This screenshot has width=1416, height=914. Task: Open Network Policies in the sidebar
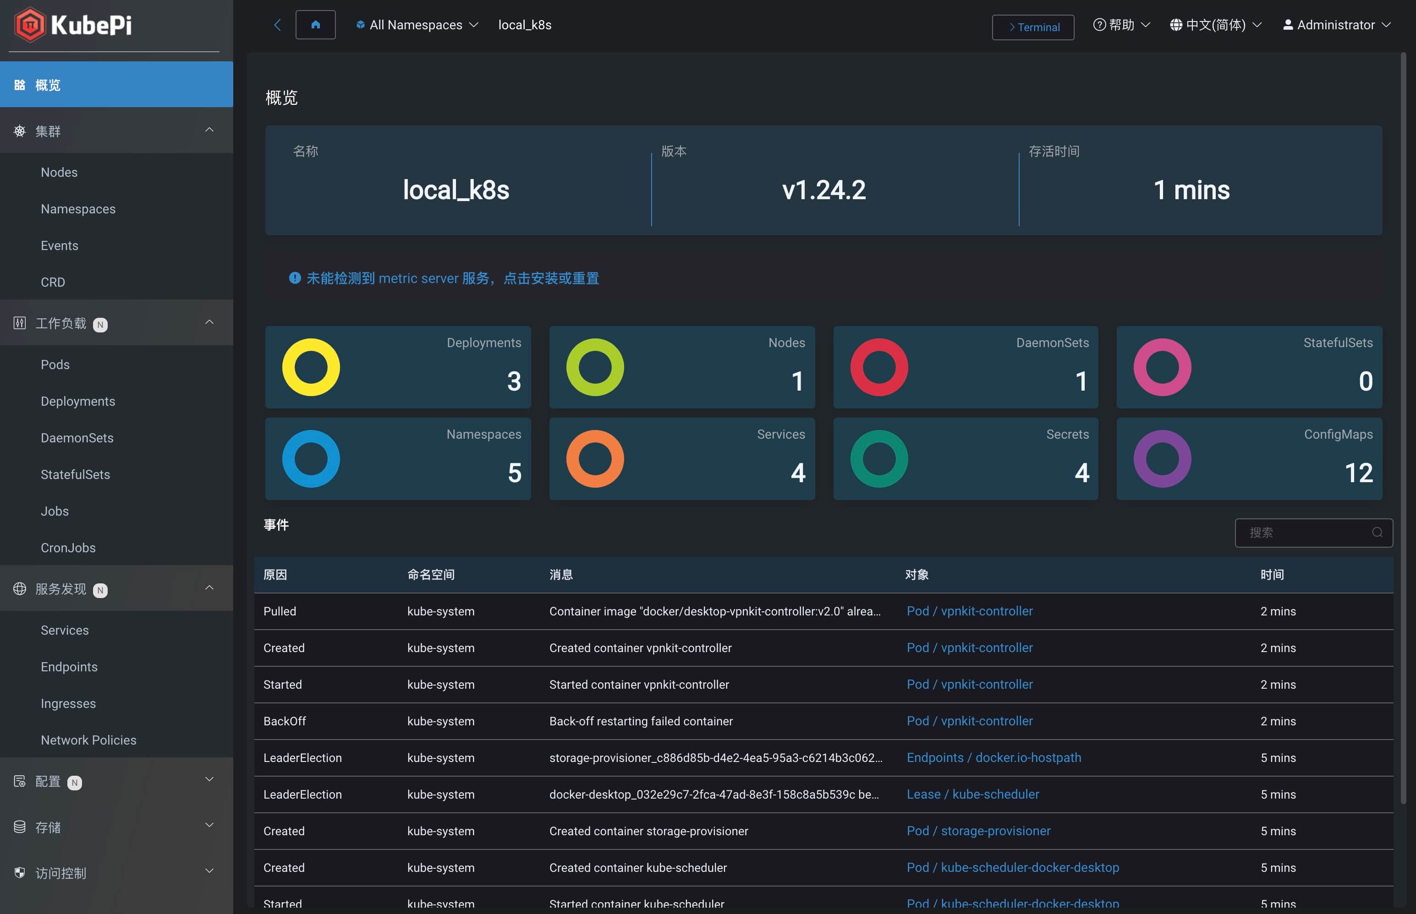coord(88,740)
